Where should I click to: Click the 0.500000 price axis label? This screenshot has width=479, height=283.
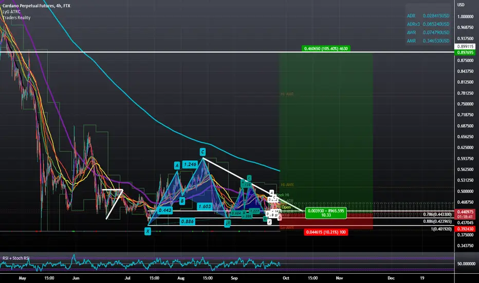[465, 191]
